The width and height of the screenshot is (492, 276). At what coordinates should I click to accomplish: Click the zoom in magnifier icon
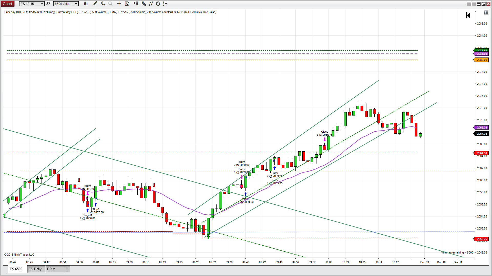click(x=103, y=4)
